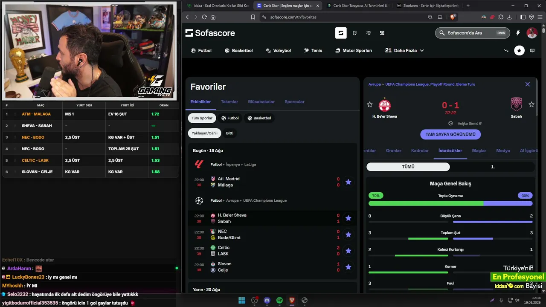546x307 pixels.
Task: Favorite H. Be'er Sheva with its star
Action: (x=370, y=104)
